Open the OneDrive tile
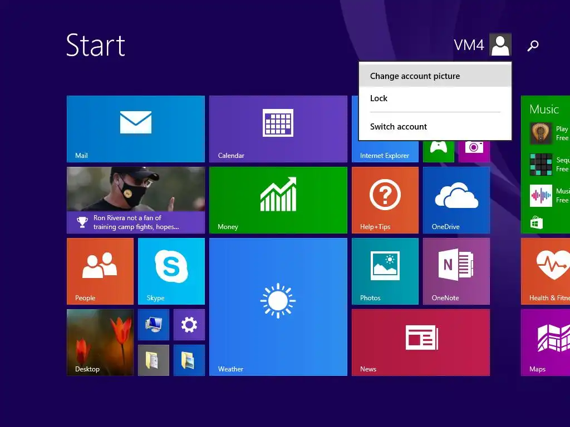Screen dimensions: 570x427 tap(456, 200)
